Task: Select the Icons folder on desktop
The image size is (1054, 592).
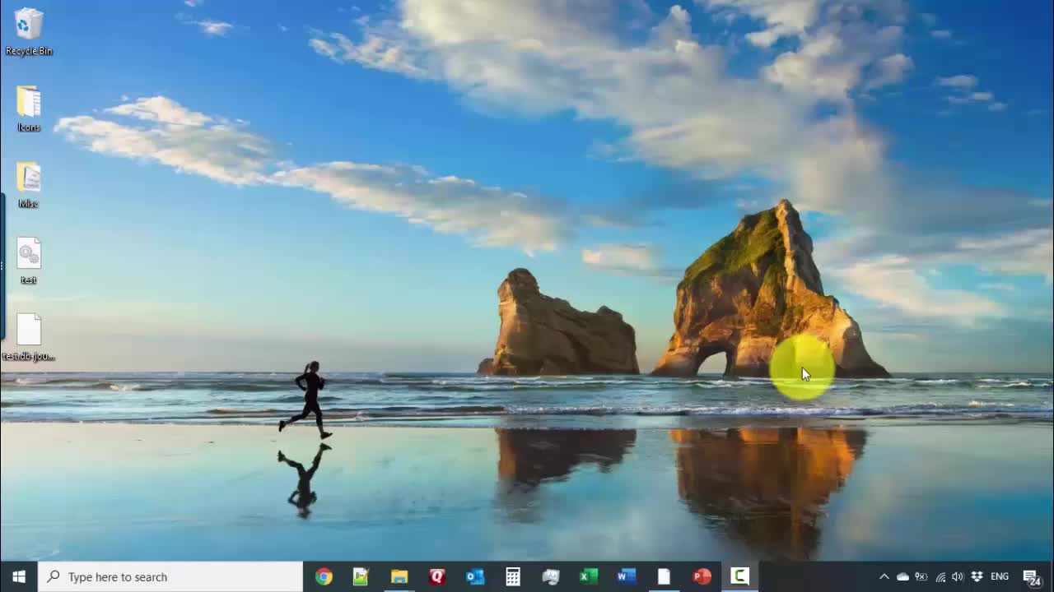Action: (29, 108)
